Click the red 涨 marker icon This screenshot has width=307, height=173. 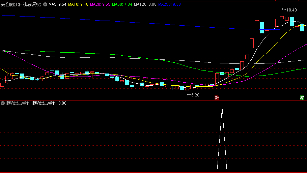coord(217,98)
